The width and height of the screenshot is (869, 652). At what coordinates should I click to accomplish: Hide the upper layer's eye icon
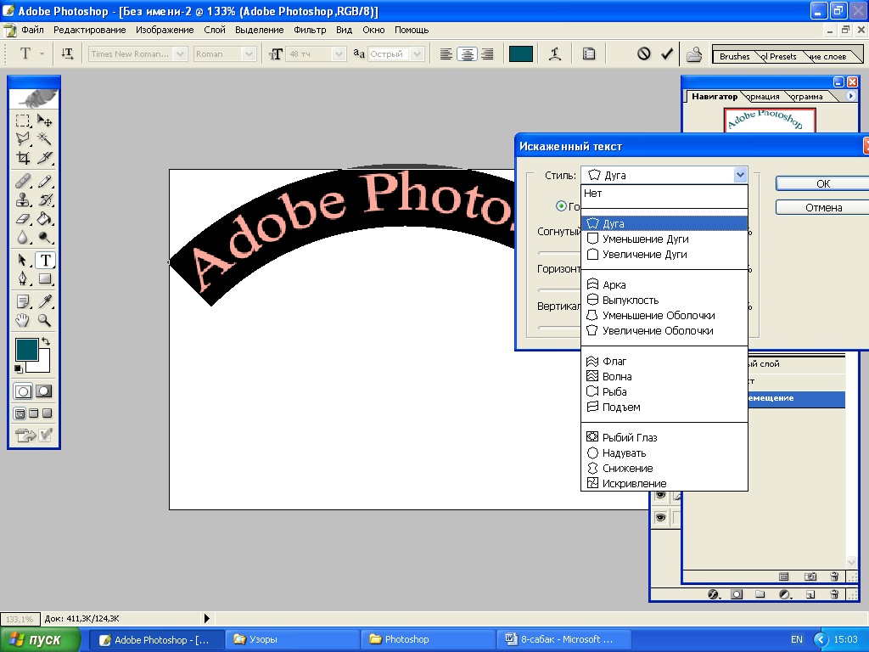tap(660, 496)
